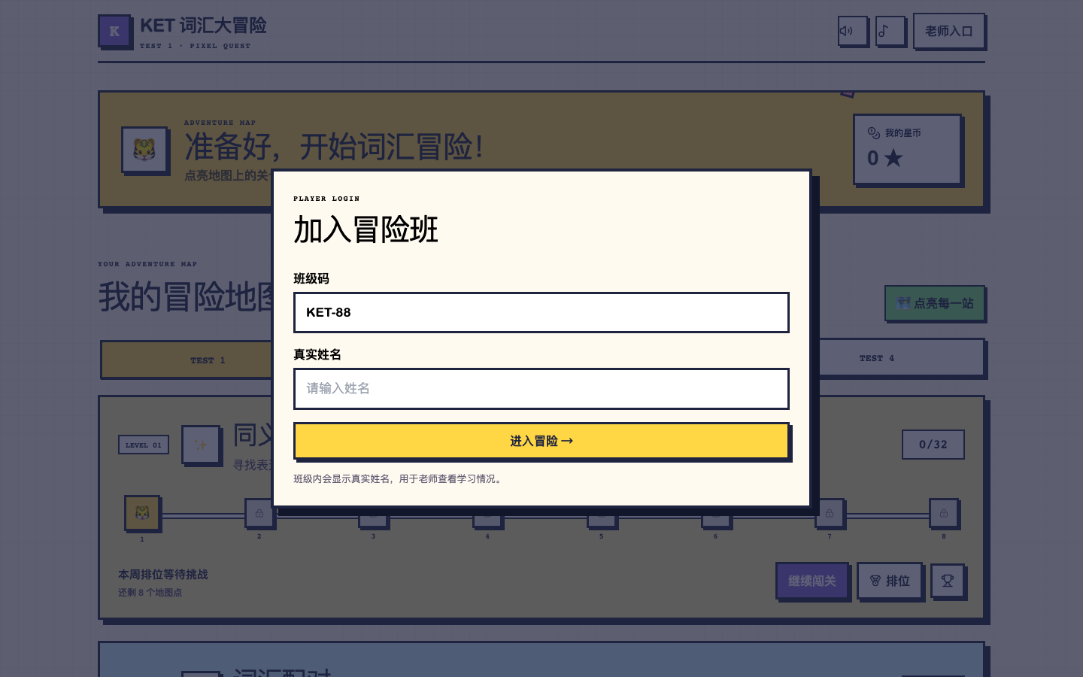
Task: Open the 排位 ranking button
Action: tap(890, 581)
